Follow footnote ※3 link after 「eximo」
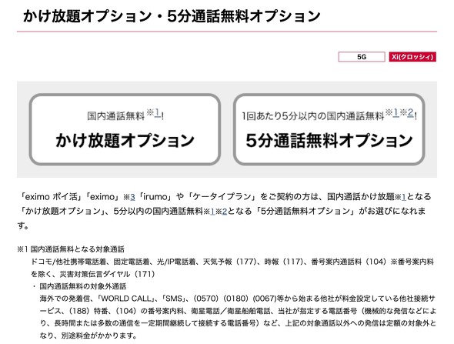 [x=132, y=197]
